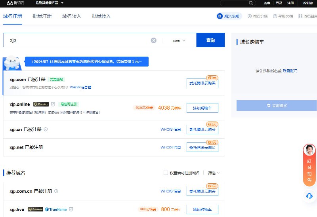Viewport: 317px width, 217px height.
Task: Click the 登录 link in top bar
Action: coord(279,3)
